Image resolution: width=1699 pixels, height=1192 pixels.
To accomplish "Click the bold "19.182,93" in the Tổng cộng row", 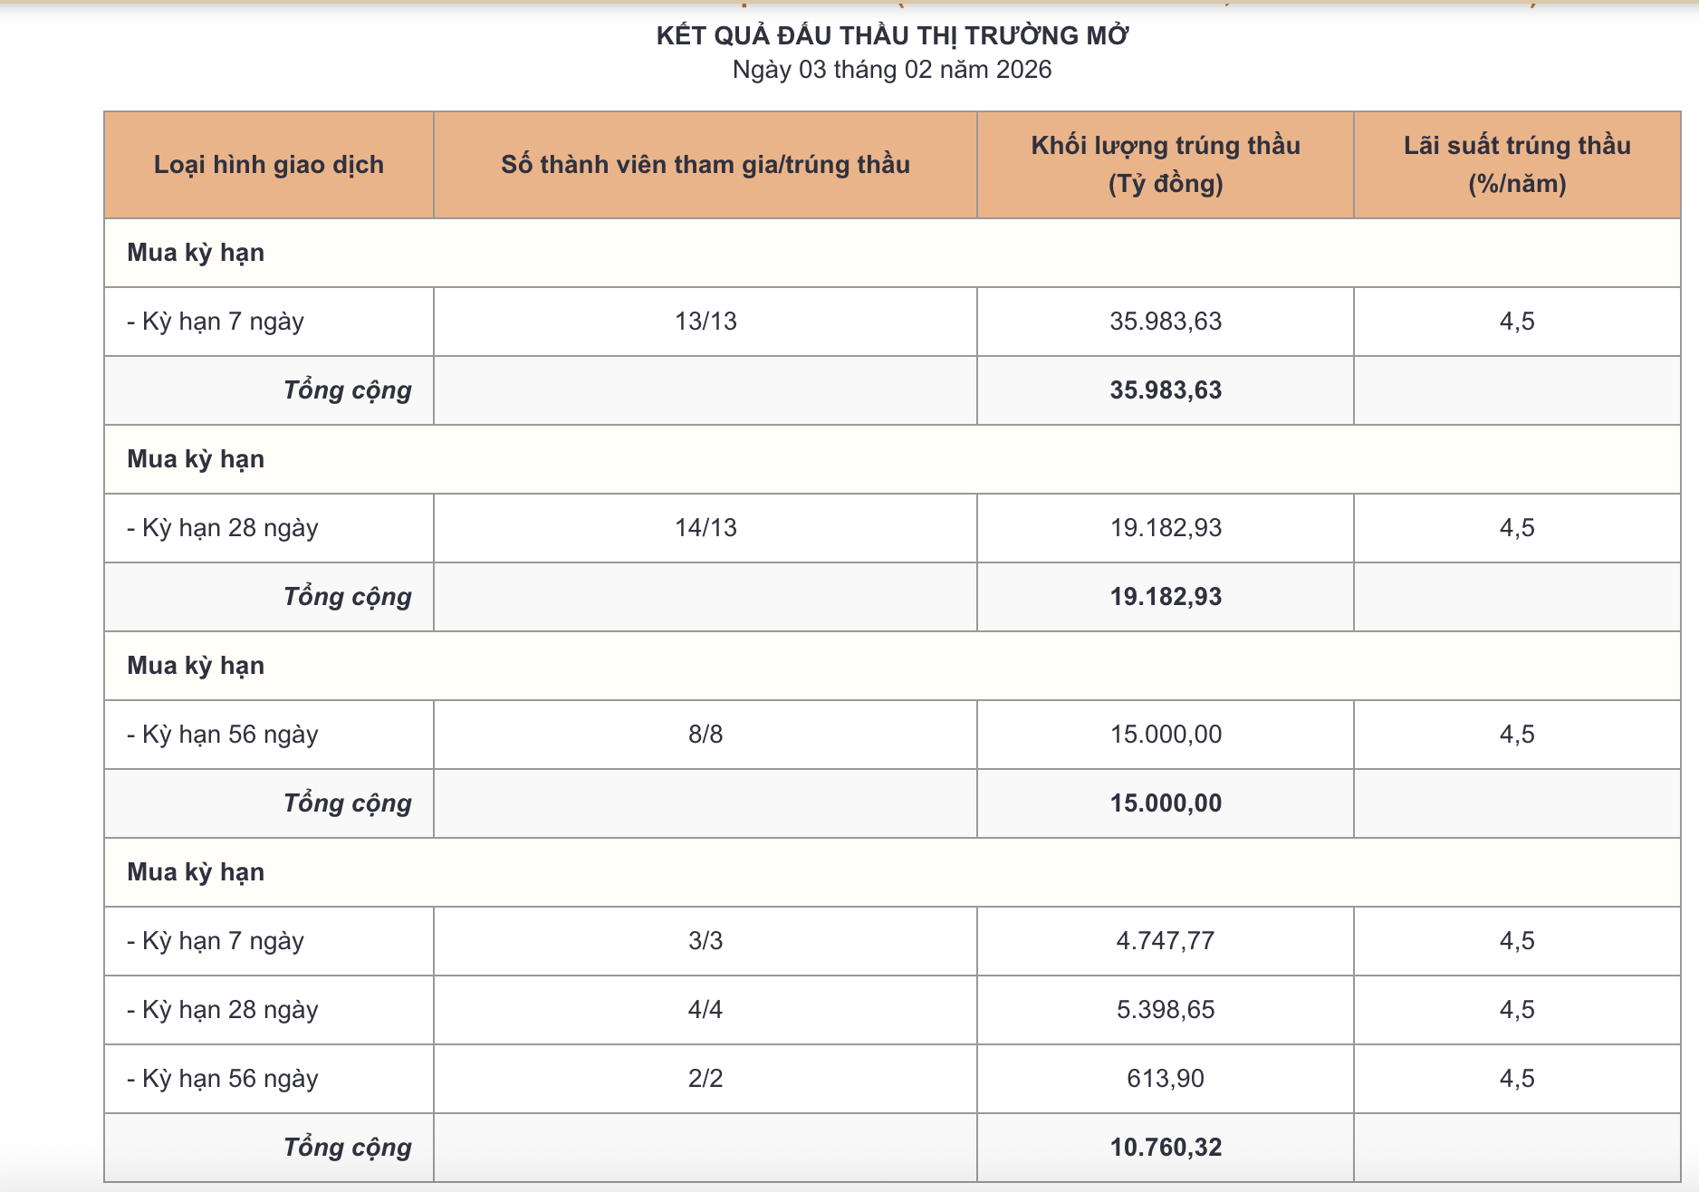I will pyautogui.click(x=1166, y=597).
